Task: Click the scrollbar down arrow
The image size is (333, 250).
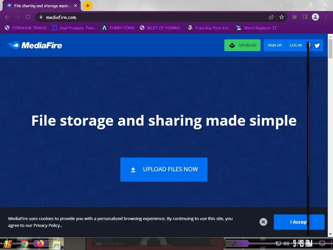Action: point(330,234)
